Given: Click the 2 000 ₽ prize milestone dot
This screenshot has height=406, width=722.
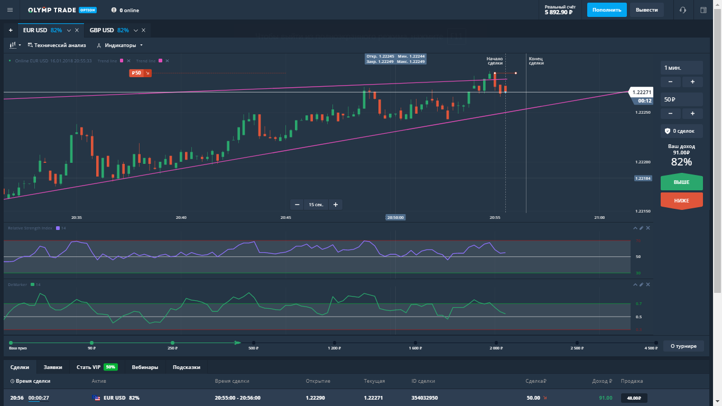Looking at the screenshot, I should coord(496,343).
